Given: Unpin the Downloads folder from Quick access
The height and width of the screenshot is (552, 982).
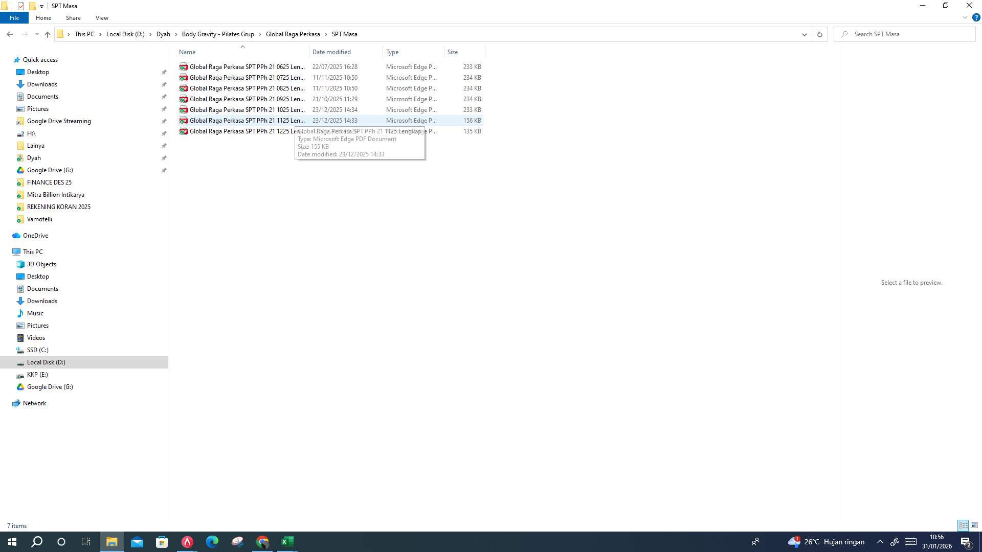Looking at the screenshot, I should [x=164, y=84].
